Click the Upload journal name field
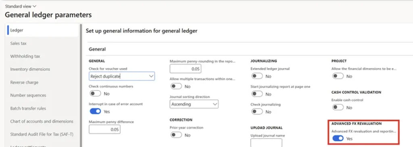Screen dimensions: 413x147 tap(266, 143)
